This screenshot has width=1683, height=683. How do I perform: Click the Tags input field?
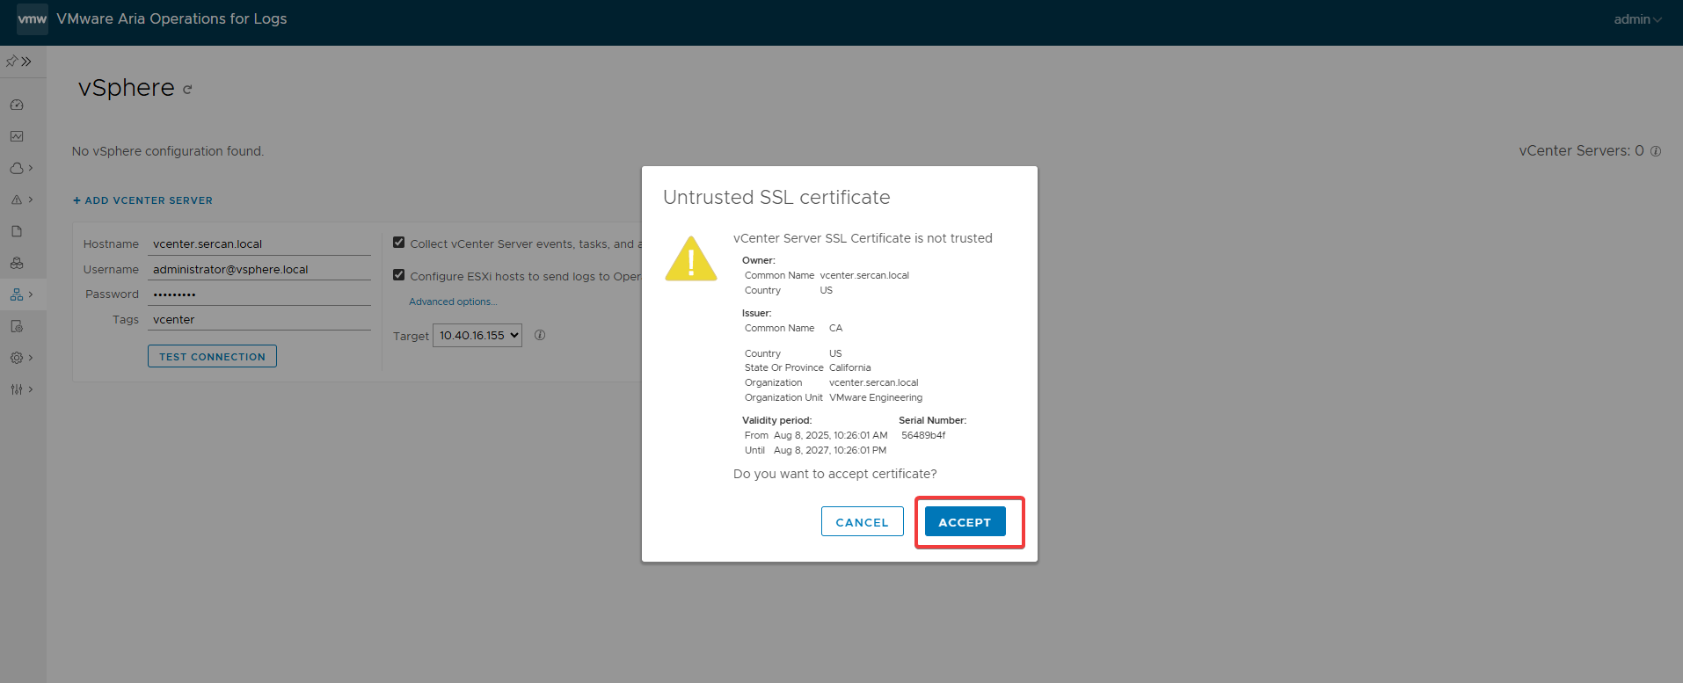[260, 319]
